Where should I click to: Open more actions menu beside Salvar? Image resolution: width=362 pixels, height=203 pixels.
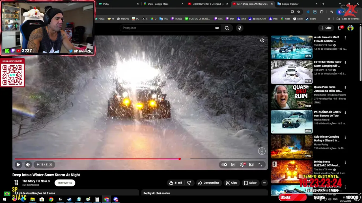coord(264,183)
